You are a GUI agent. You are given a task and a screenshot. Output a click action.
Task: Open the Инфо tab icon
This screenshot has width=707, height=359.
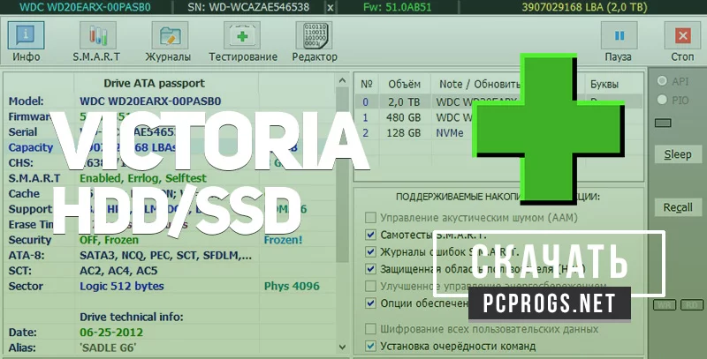click(26, 35)
